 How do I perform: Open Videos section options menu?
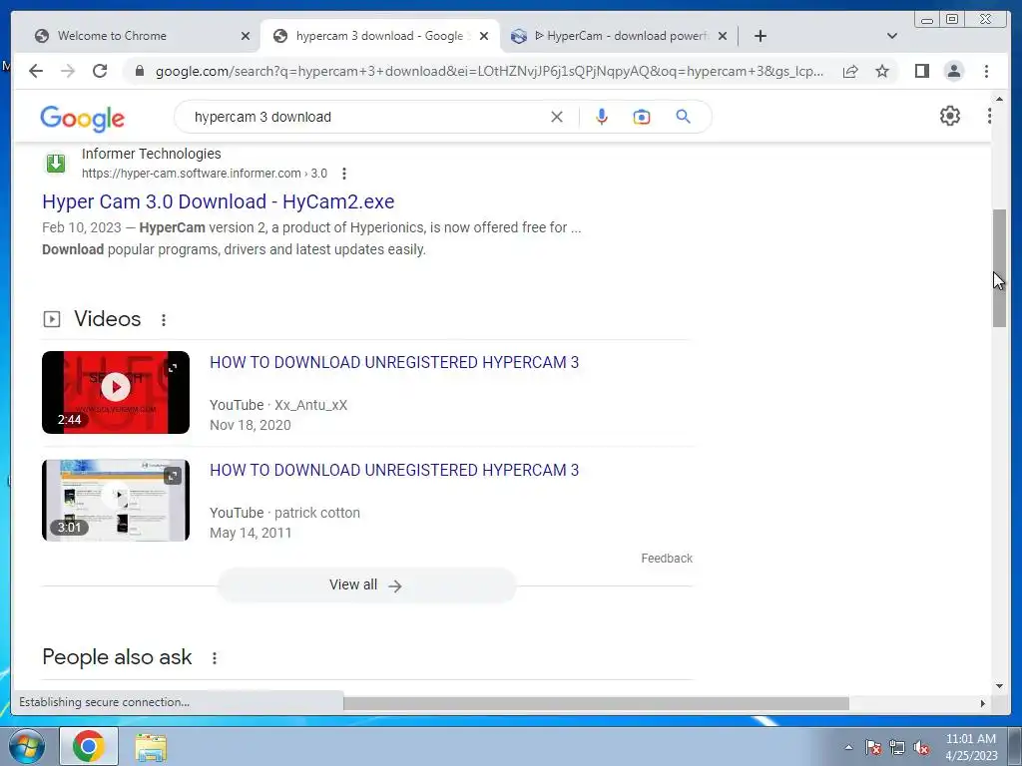click(164, 320)
